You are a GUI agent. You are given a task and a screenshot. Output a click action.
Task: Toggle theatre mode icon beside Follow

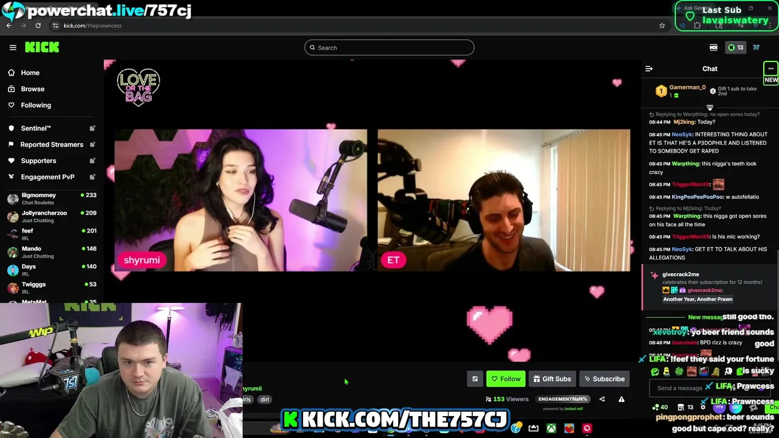[x=475, y=379]
